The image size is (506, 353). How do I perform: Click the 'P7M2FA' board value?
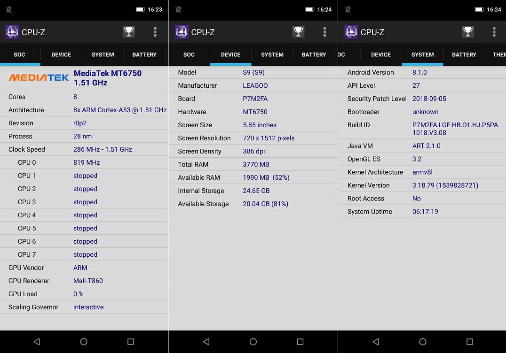tap(255, 99)
